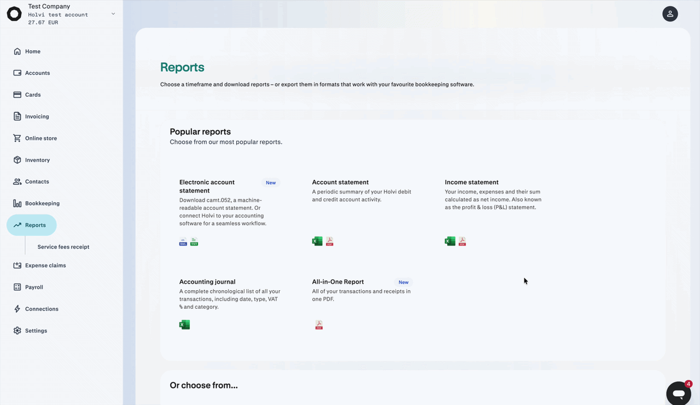700x405 pixels.
Task: Download All-in-One Report PDF
Action: click(x=319, y=325)
